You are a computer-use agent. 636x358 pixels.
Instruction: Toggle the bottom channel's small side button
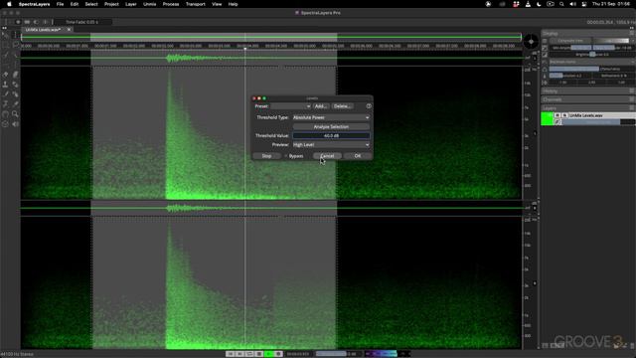[535, 208]
